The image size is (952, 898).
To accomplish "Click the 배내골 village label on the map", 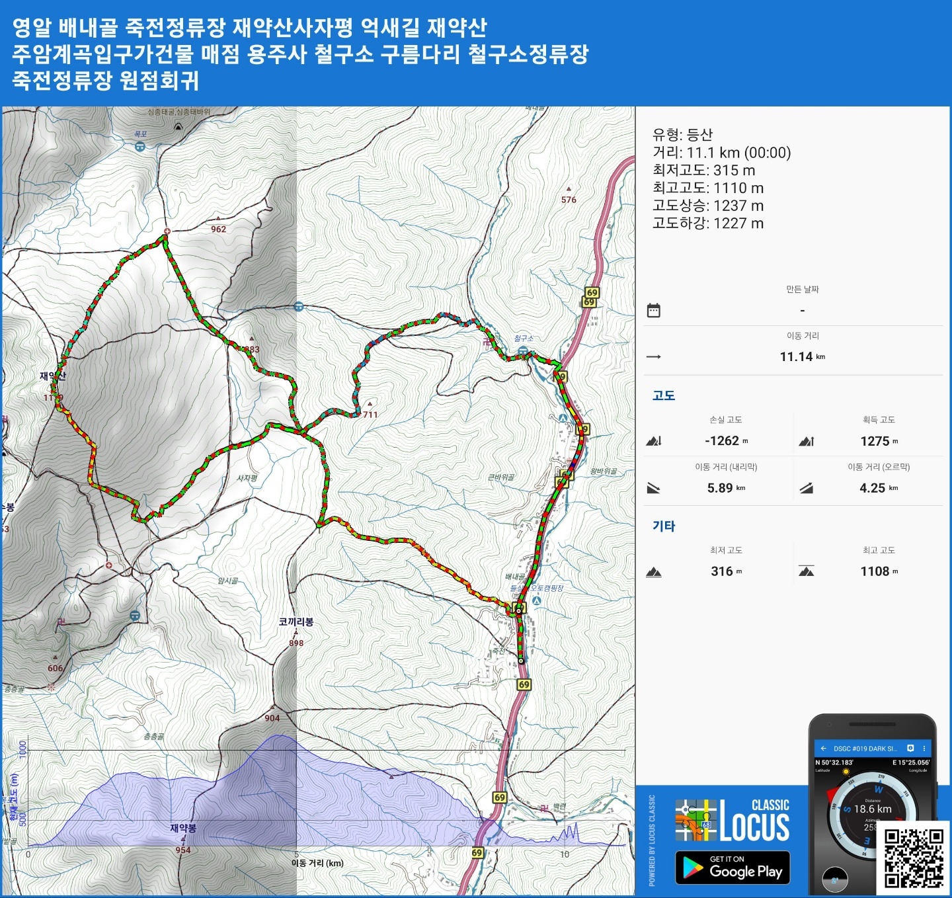I will click(x=516, y=577).
